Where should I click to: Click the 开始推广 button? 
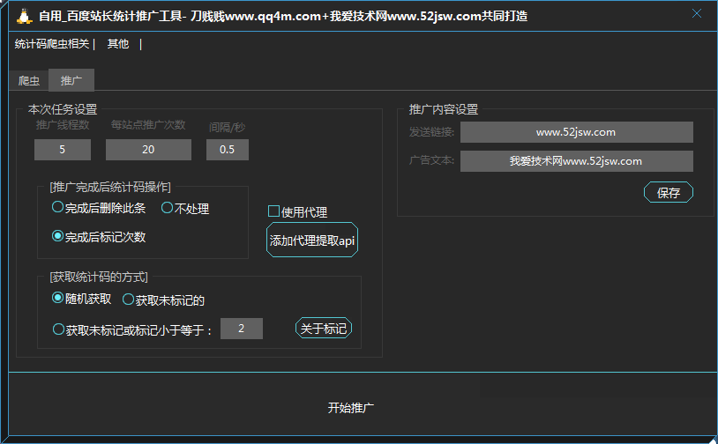(351, 407)
